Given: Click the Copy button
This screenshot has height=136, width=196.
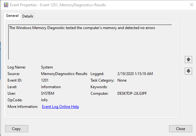Looking at the screenshot, I should point(17,128).
